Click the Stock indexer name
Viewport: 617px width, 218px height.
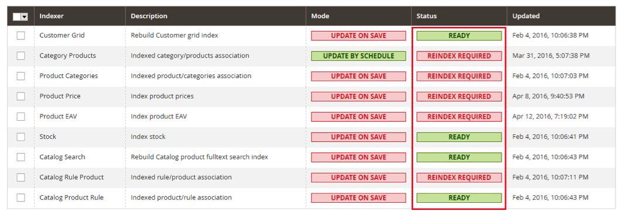click(x=47, y=137)
